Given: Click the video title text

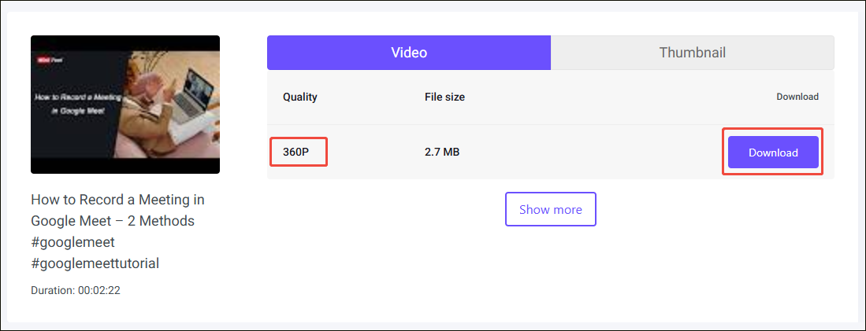Looking at the screenshot, I should pos(118,231).
